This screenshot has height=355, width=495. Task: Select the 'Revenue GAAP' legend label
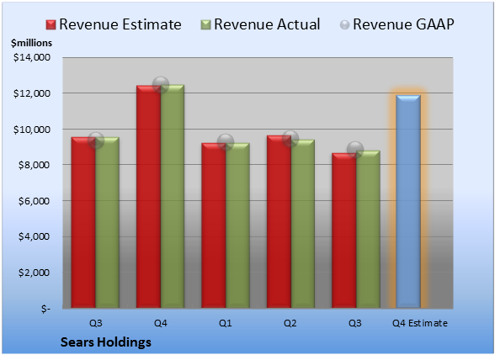[403, 24]
